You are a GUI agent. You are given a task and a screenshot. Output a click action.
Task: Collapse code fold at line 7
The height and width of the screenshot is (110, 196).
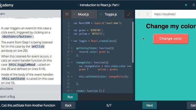point(72,41)
